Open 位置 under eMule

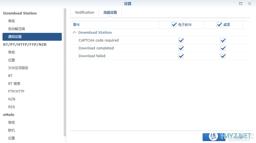pos(11,138)
